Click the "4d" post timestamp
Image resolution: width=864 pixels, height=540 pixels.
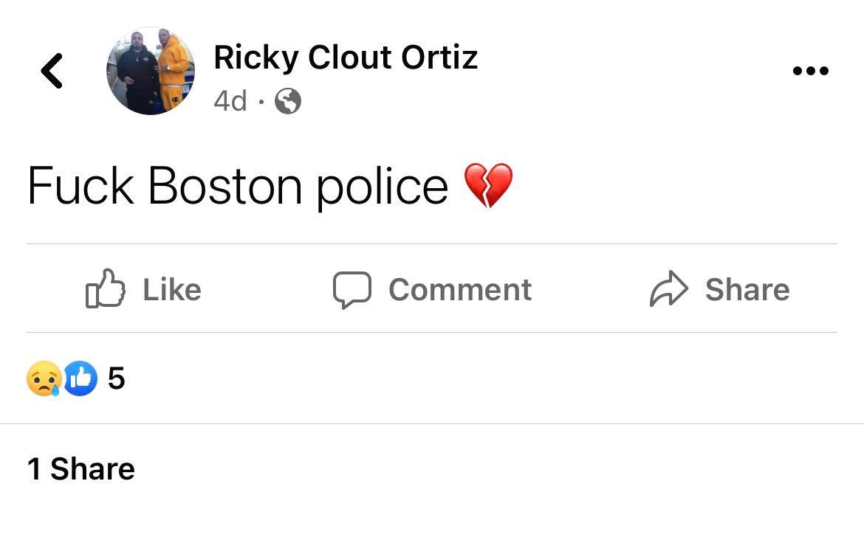pyautogui.click(x=230, y=101)
